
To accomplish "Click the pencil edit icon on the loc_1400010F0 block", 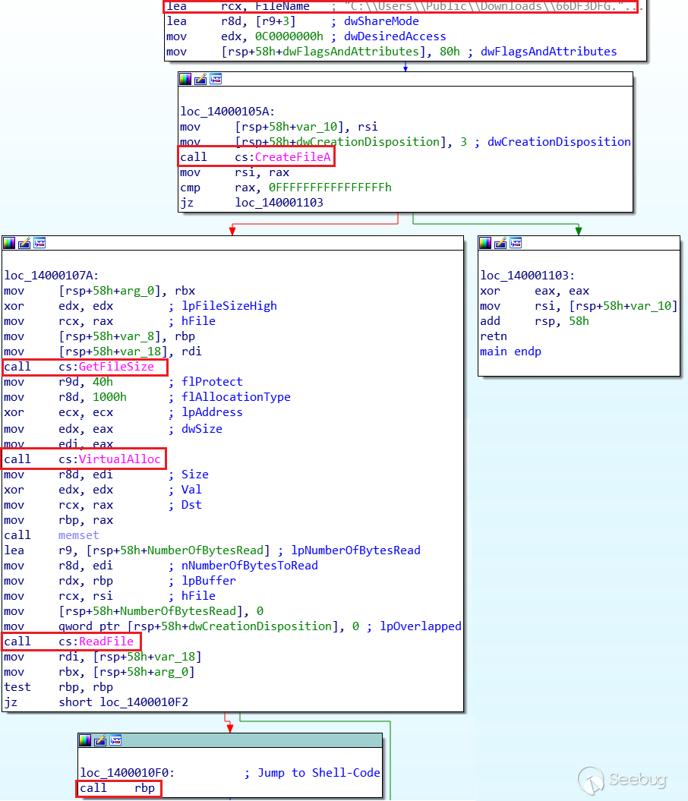I will [100, 740].
